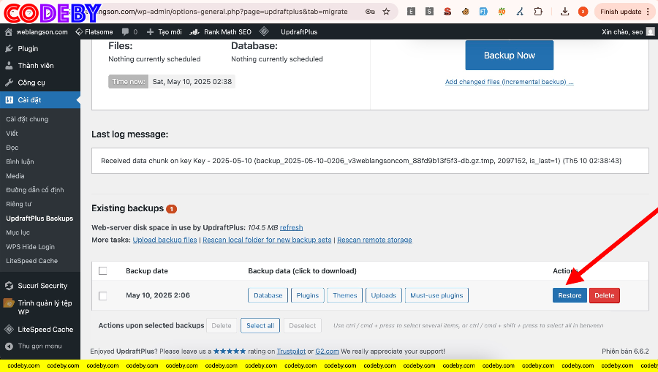Open Rank Math SEO in admin bar
Image resolution: width=658 pixels, height=372 pixels.
tap(221, 32)
